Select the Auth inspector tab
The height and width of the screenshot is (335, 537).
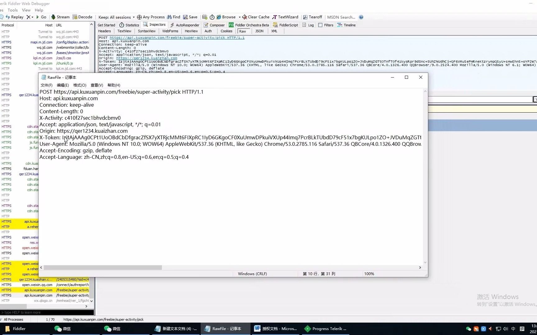(208, 31)
